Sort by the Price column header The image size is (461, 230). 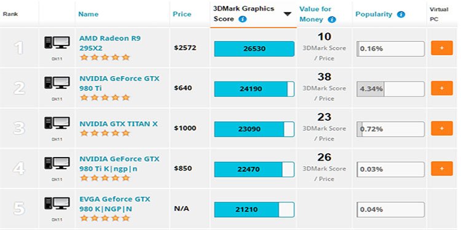point(182,14)
